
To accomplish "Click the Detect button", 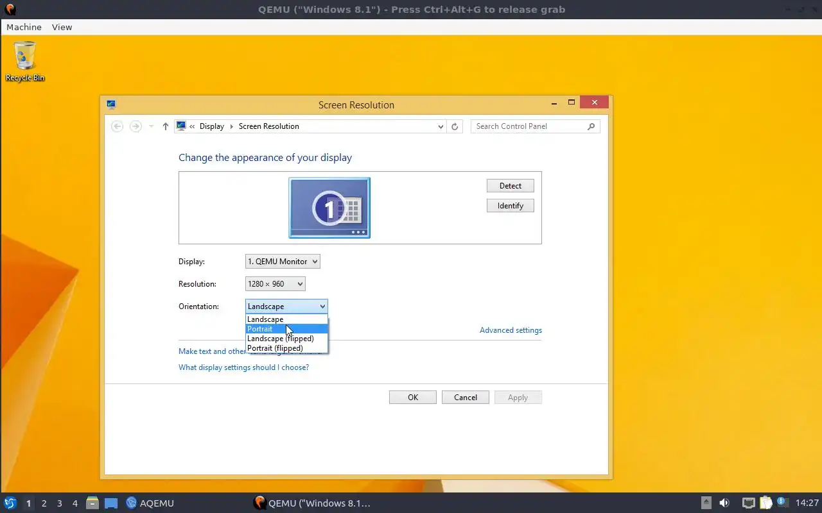I will point(511,186).
